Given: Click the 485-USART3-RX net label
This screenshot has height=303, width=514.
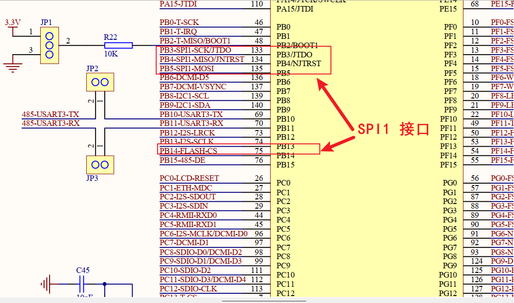Looking at the screenshot, I should pyautogui.click(x=51, y=124).
